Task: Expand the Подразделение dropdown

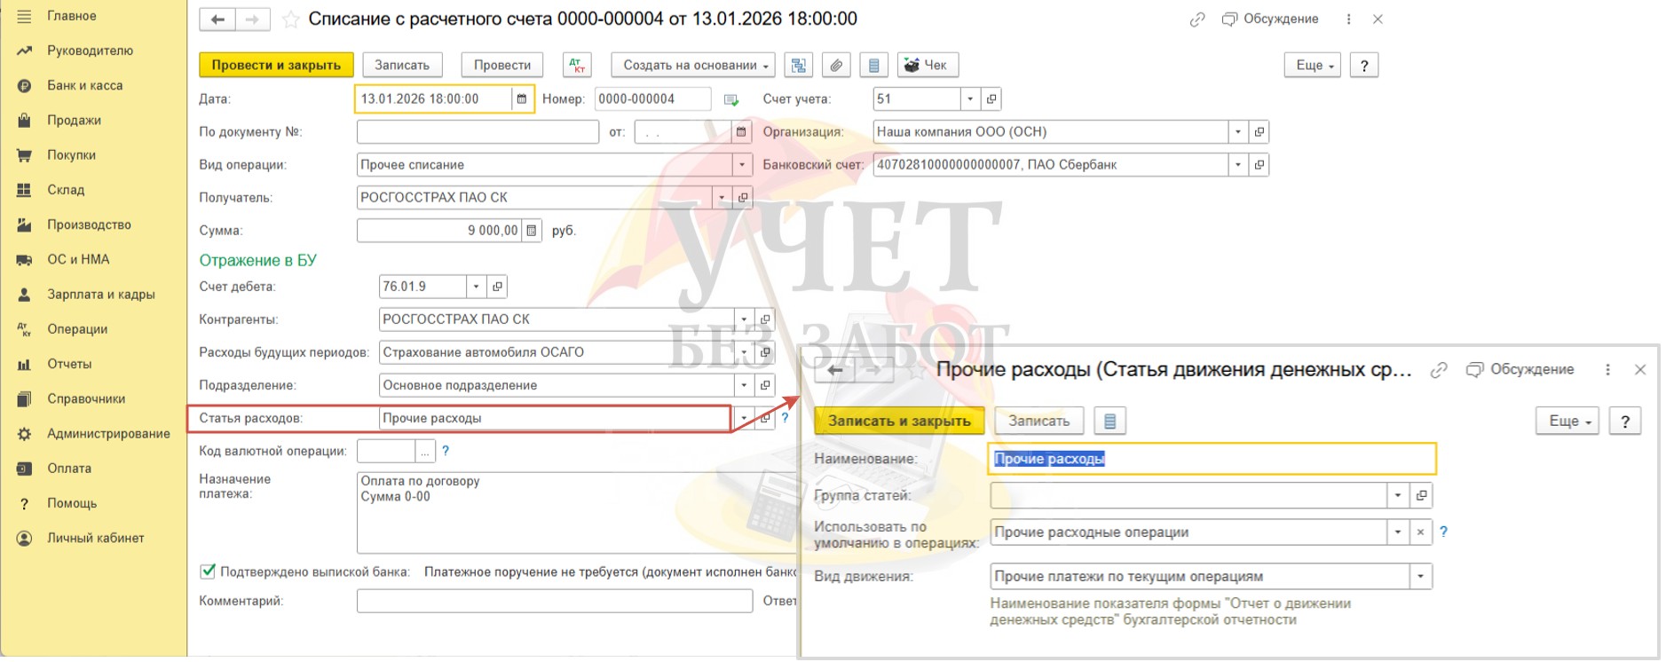Action: [x=744, y=385]
